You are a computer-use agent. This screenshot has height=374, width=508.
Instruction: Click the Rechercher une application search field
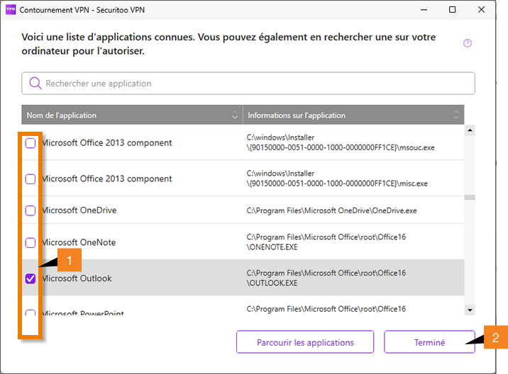coord(248,84)
